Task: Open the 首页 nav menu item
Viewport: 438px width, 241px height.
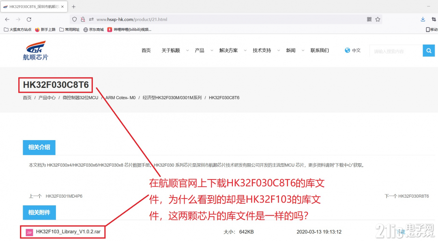Action: tap(146, 51)
